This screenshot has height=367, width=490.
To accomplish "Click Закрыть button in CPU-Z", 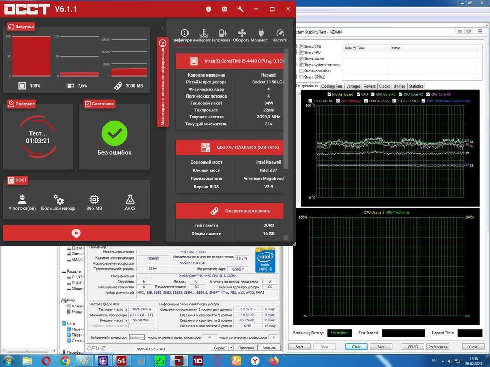I will 269,347.
